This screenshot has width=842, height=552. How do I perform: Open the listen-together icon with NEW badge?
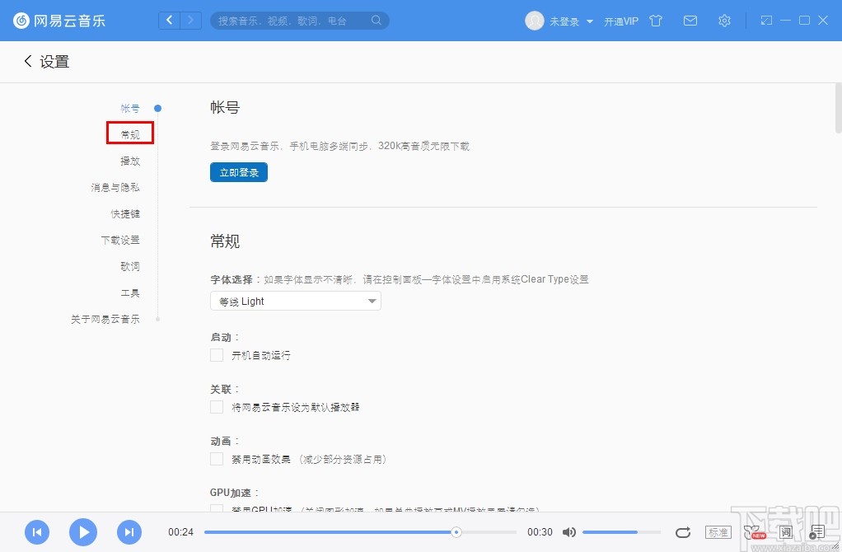pyautogui.click(x=753, y=532)
